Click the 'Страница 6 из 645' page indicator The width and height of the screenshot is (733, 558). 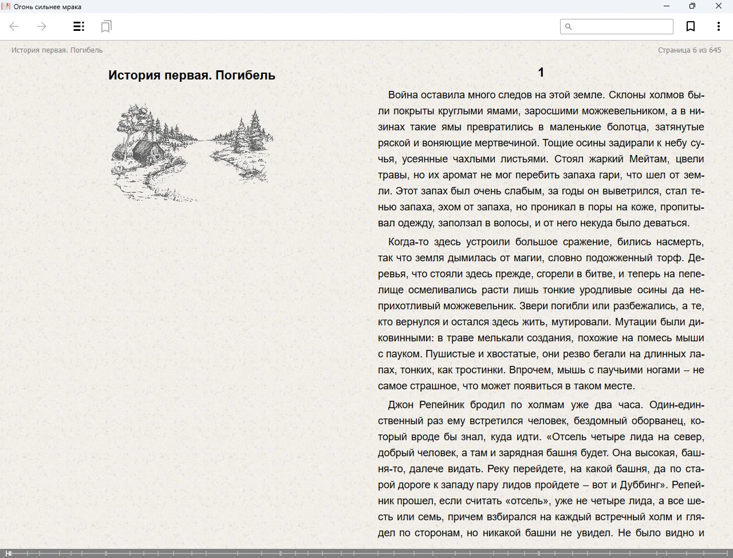[x=689, y=50]
